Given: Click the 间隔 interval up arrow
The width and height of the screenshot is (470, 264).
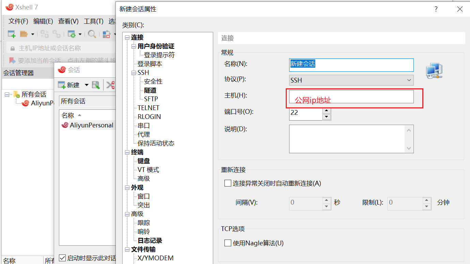Looking at the screenshot, I should (327, 200).
